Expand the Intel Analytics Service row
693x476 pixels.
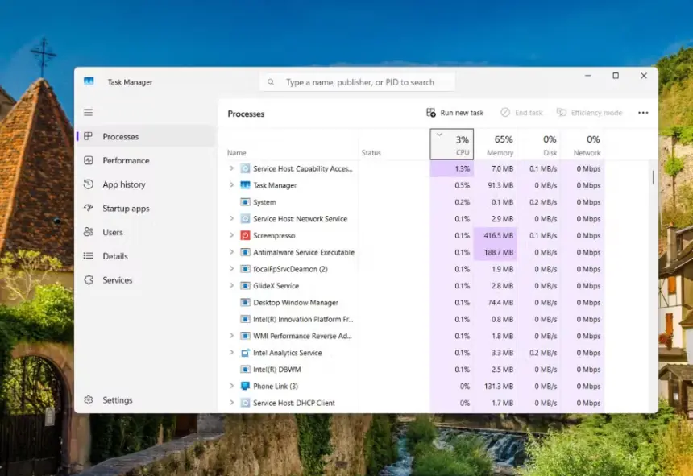point(231,352)
